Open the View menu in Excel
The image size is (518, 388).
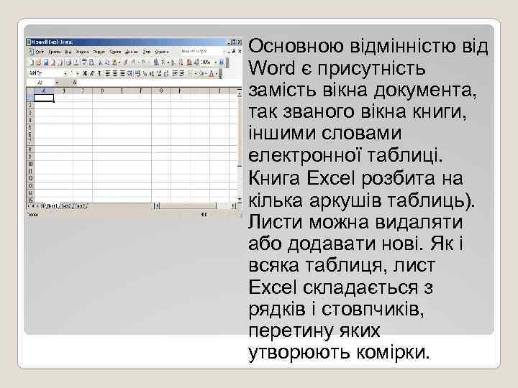coord(68,52)
